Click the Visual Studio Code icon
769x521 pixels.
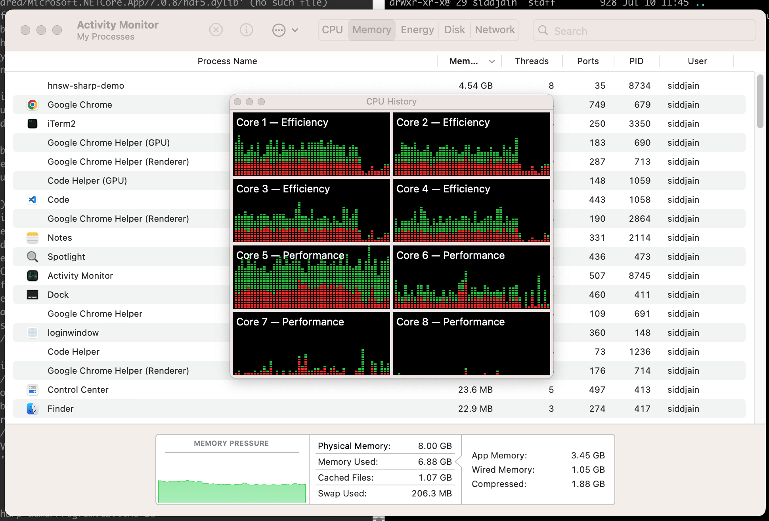click(x=33, y=200)
